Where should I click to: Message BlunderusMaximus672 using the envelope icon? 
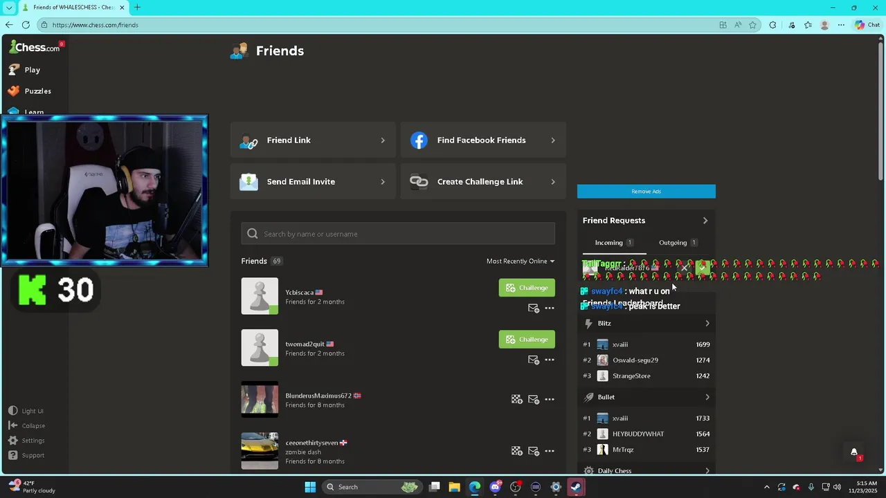(x=534, y=399)
